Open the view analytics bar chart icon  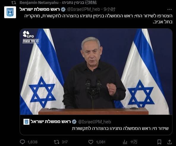pos(125,142)
